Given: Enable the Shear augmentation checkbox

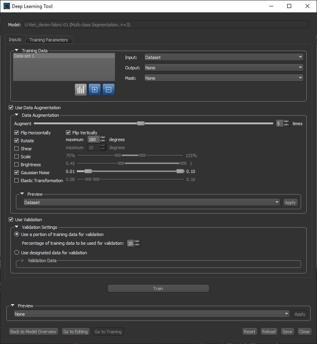Looking at the screenshot, I should (17, 149).
